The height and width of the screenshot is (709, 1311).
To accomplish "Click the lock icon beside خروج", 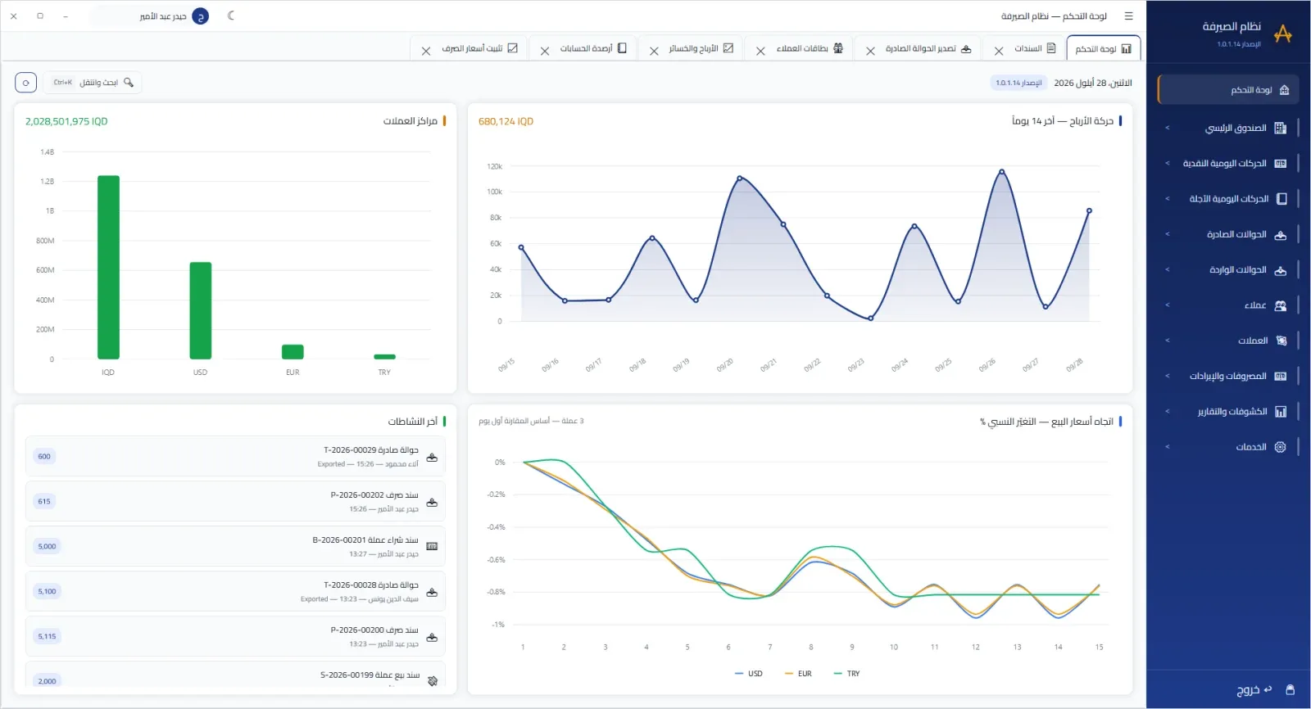I will tap(1291, 689).
